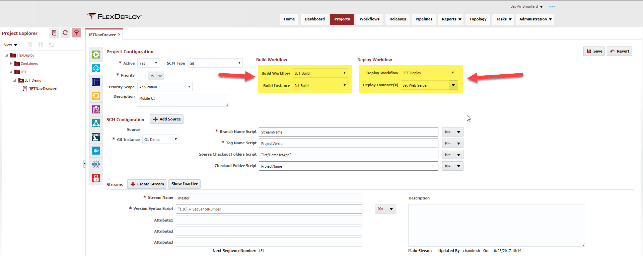Click the Branch Name Script input field
Screen dimensions: 643x256
coord(348,132)
